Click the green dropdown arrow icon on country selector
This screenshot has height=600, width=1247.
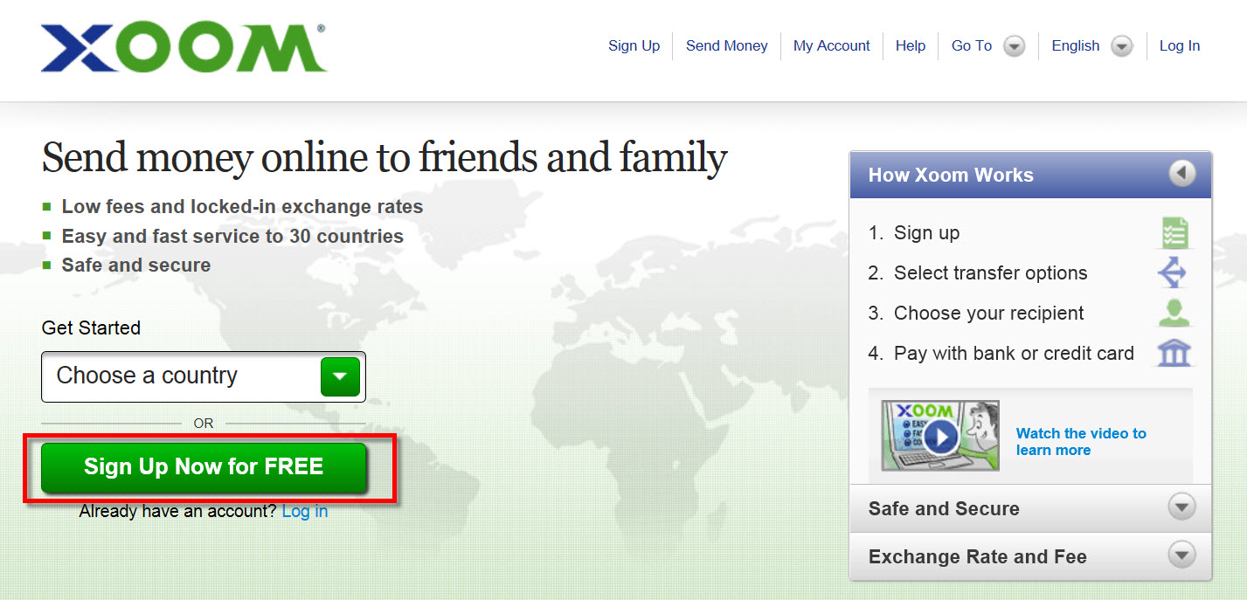[x=340, y=376]
